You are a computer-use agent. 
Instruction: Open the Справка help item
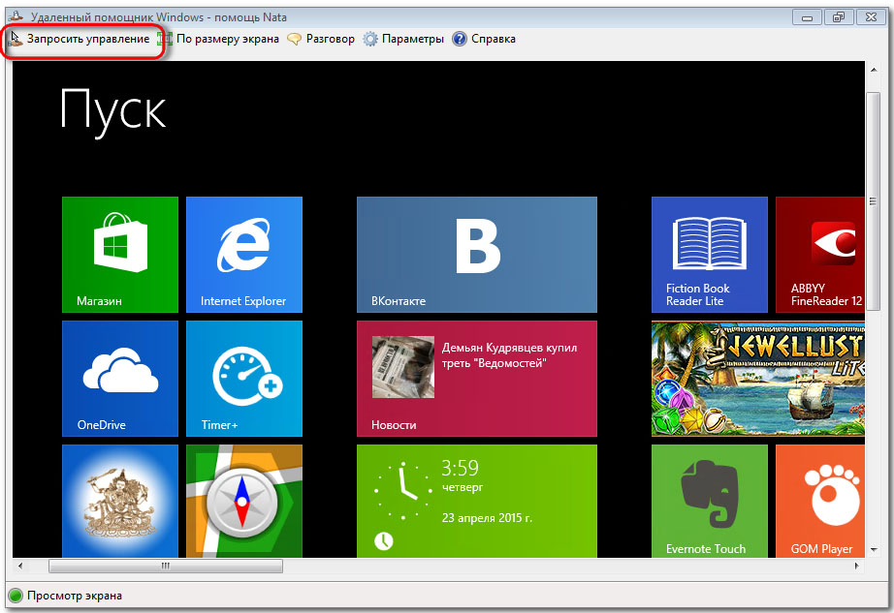click(x=484, y=39)
